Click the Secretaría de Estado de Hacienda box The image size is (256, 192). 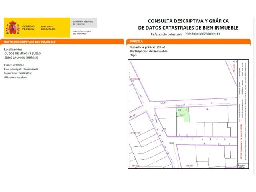[84, 23]
